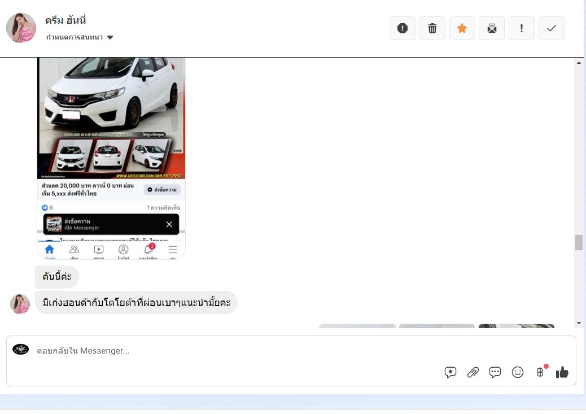Send a thumbs-up like
This screenshot has width=586, height=414.
coord(562,372)
